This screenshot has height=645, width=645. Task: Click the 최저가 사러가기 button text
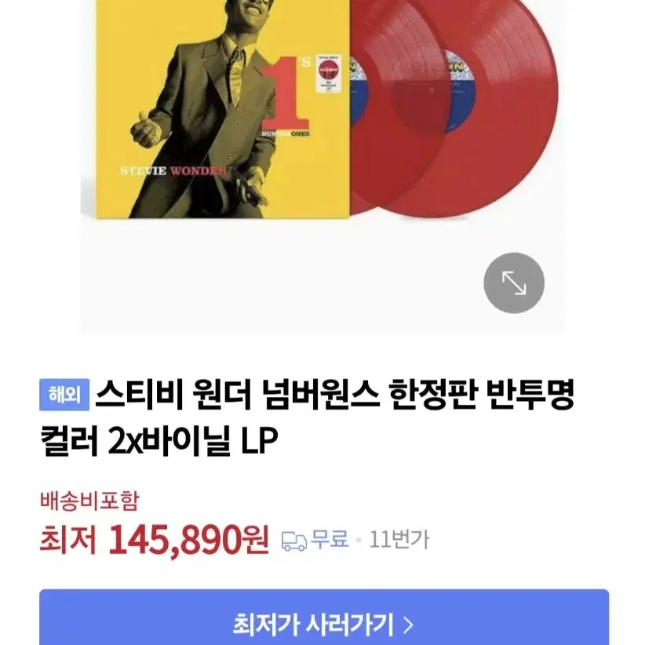coord(314,625)
